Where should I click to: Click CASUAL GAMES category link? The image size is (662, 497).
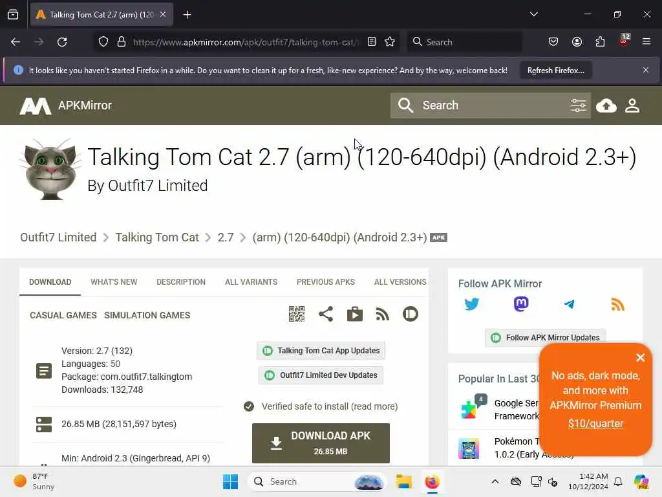[63, 315]
